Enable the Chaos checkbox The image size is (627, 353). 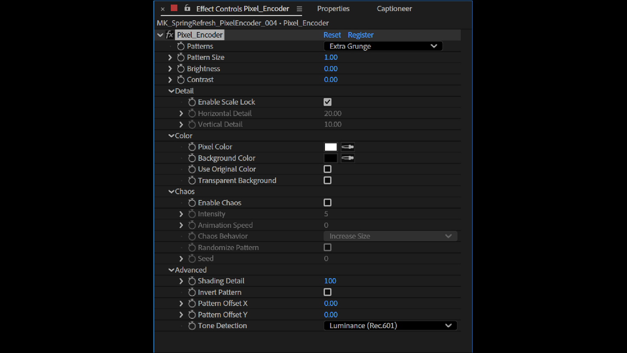coord(327,202)
